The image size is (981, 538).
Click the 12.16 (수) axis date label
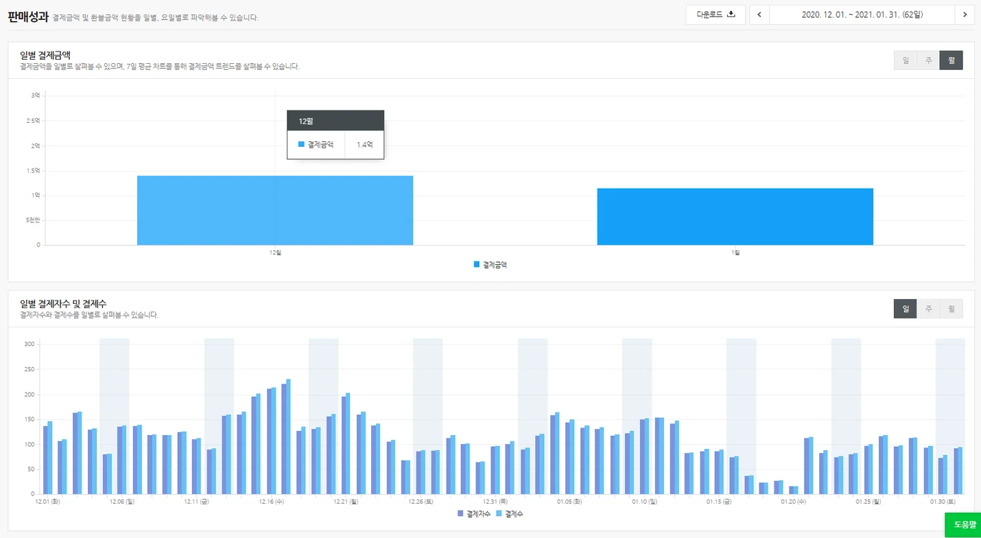pyautogui.click(x=272, y=502)
